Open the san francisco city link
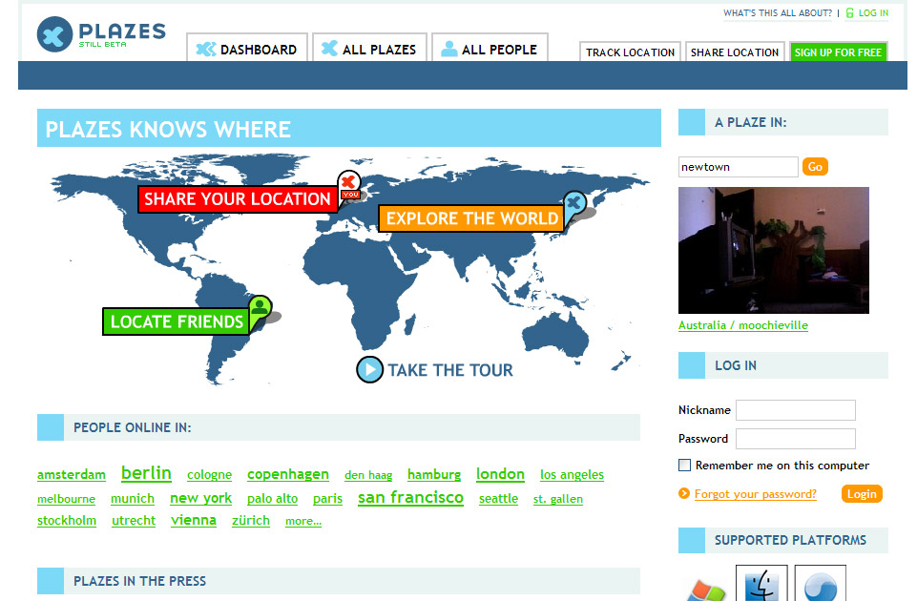Viewport: 917px width, 601px height. pos(410,497)
